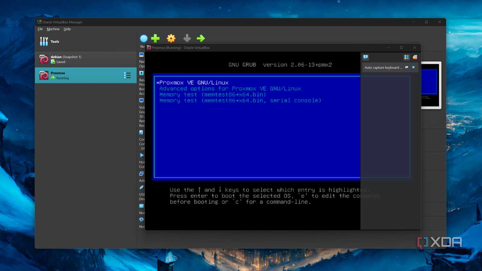Click the Auto capture keyboard notification text

tap(383, 67)
